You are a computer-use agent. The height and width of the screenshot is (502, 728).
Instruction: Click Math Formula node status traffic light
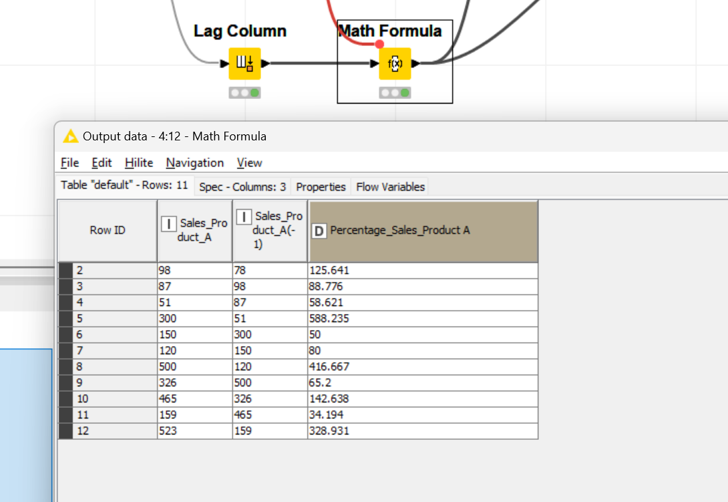click(395, 92)
